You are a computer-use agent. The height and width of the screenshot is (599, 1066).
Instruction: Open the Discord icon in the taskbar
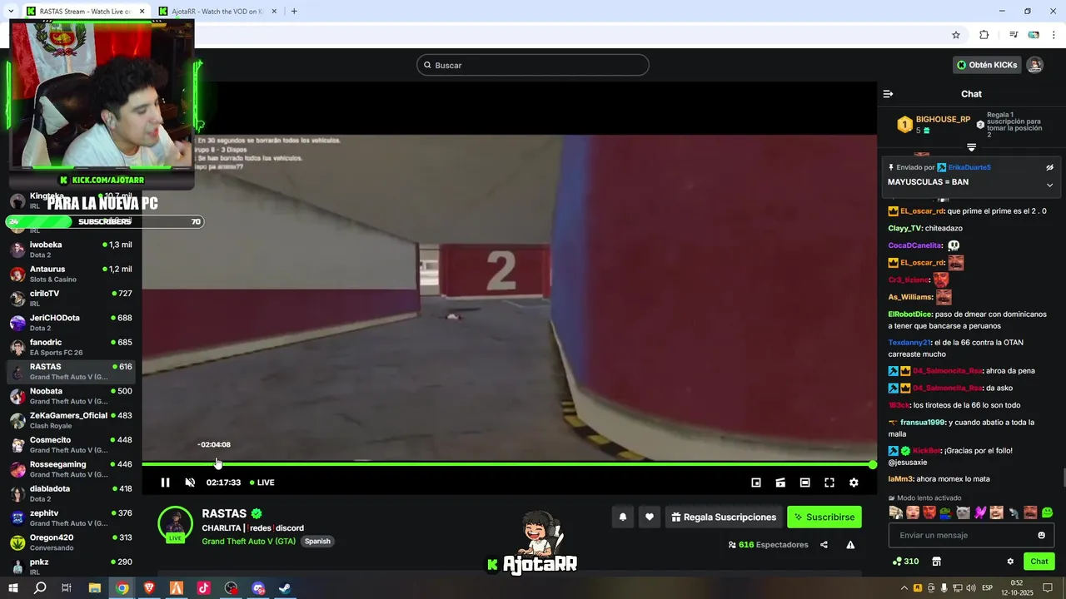(x=258, y=588)
